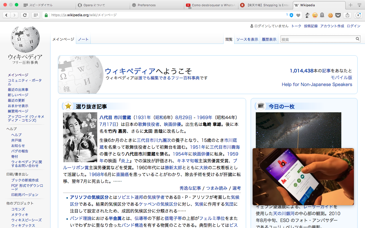
Task: Click the アカウント作成 link
Action: pyautogui.click(x=332, y=26)
